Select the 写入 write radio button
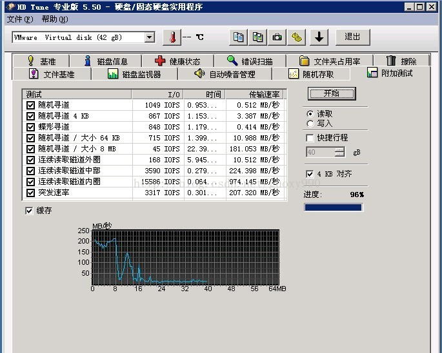 tap(310, 124)
